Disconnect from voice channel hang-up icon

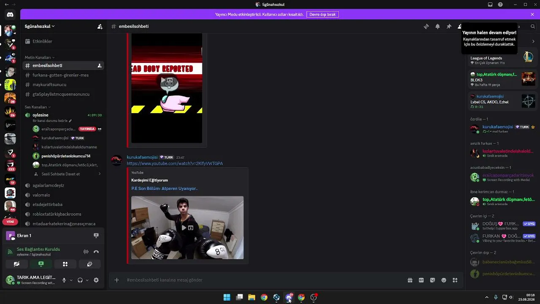pyautogui.click(x=96, y=252)
